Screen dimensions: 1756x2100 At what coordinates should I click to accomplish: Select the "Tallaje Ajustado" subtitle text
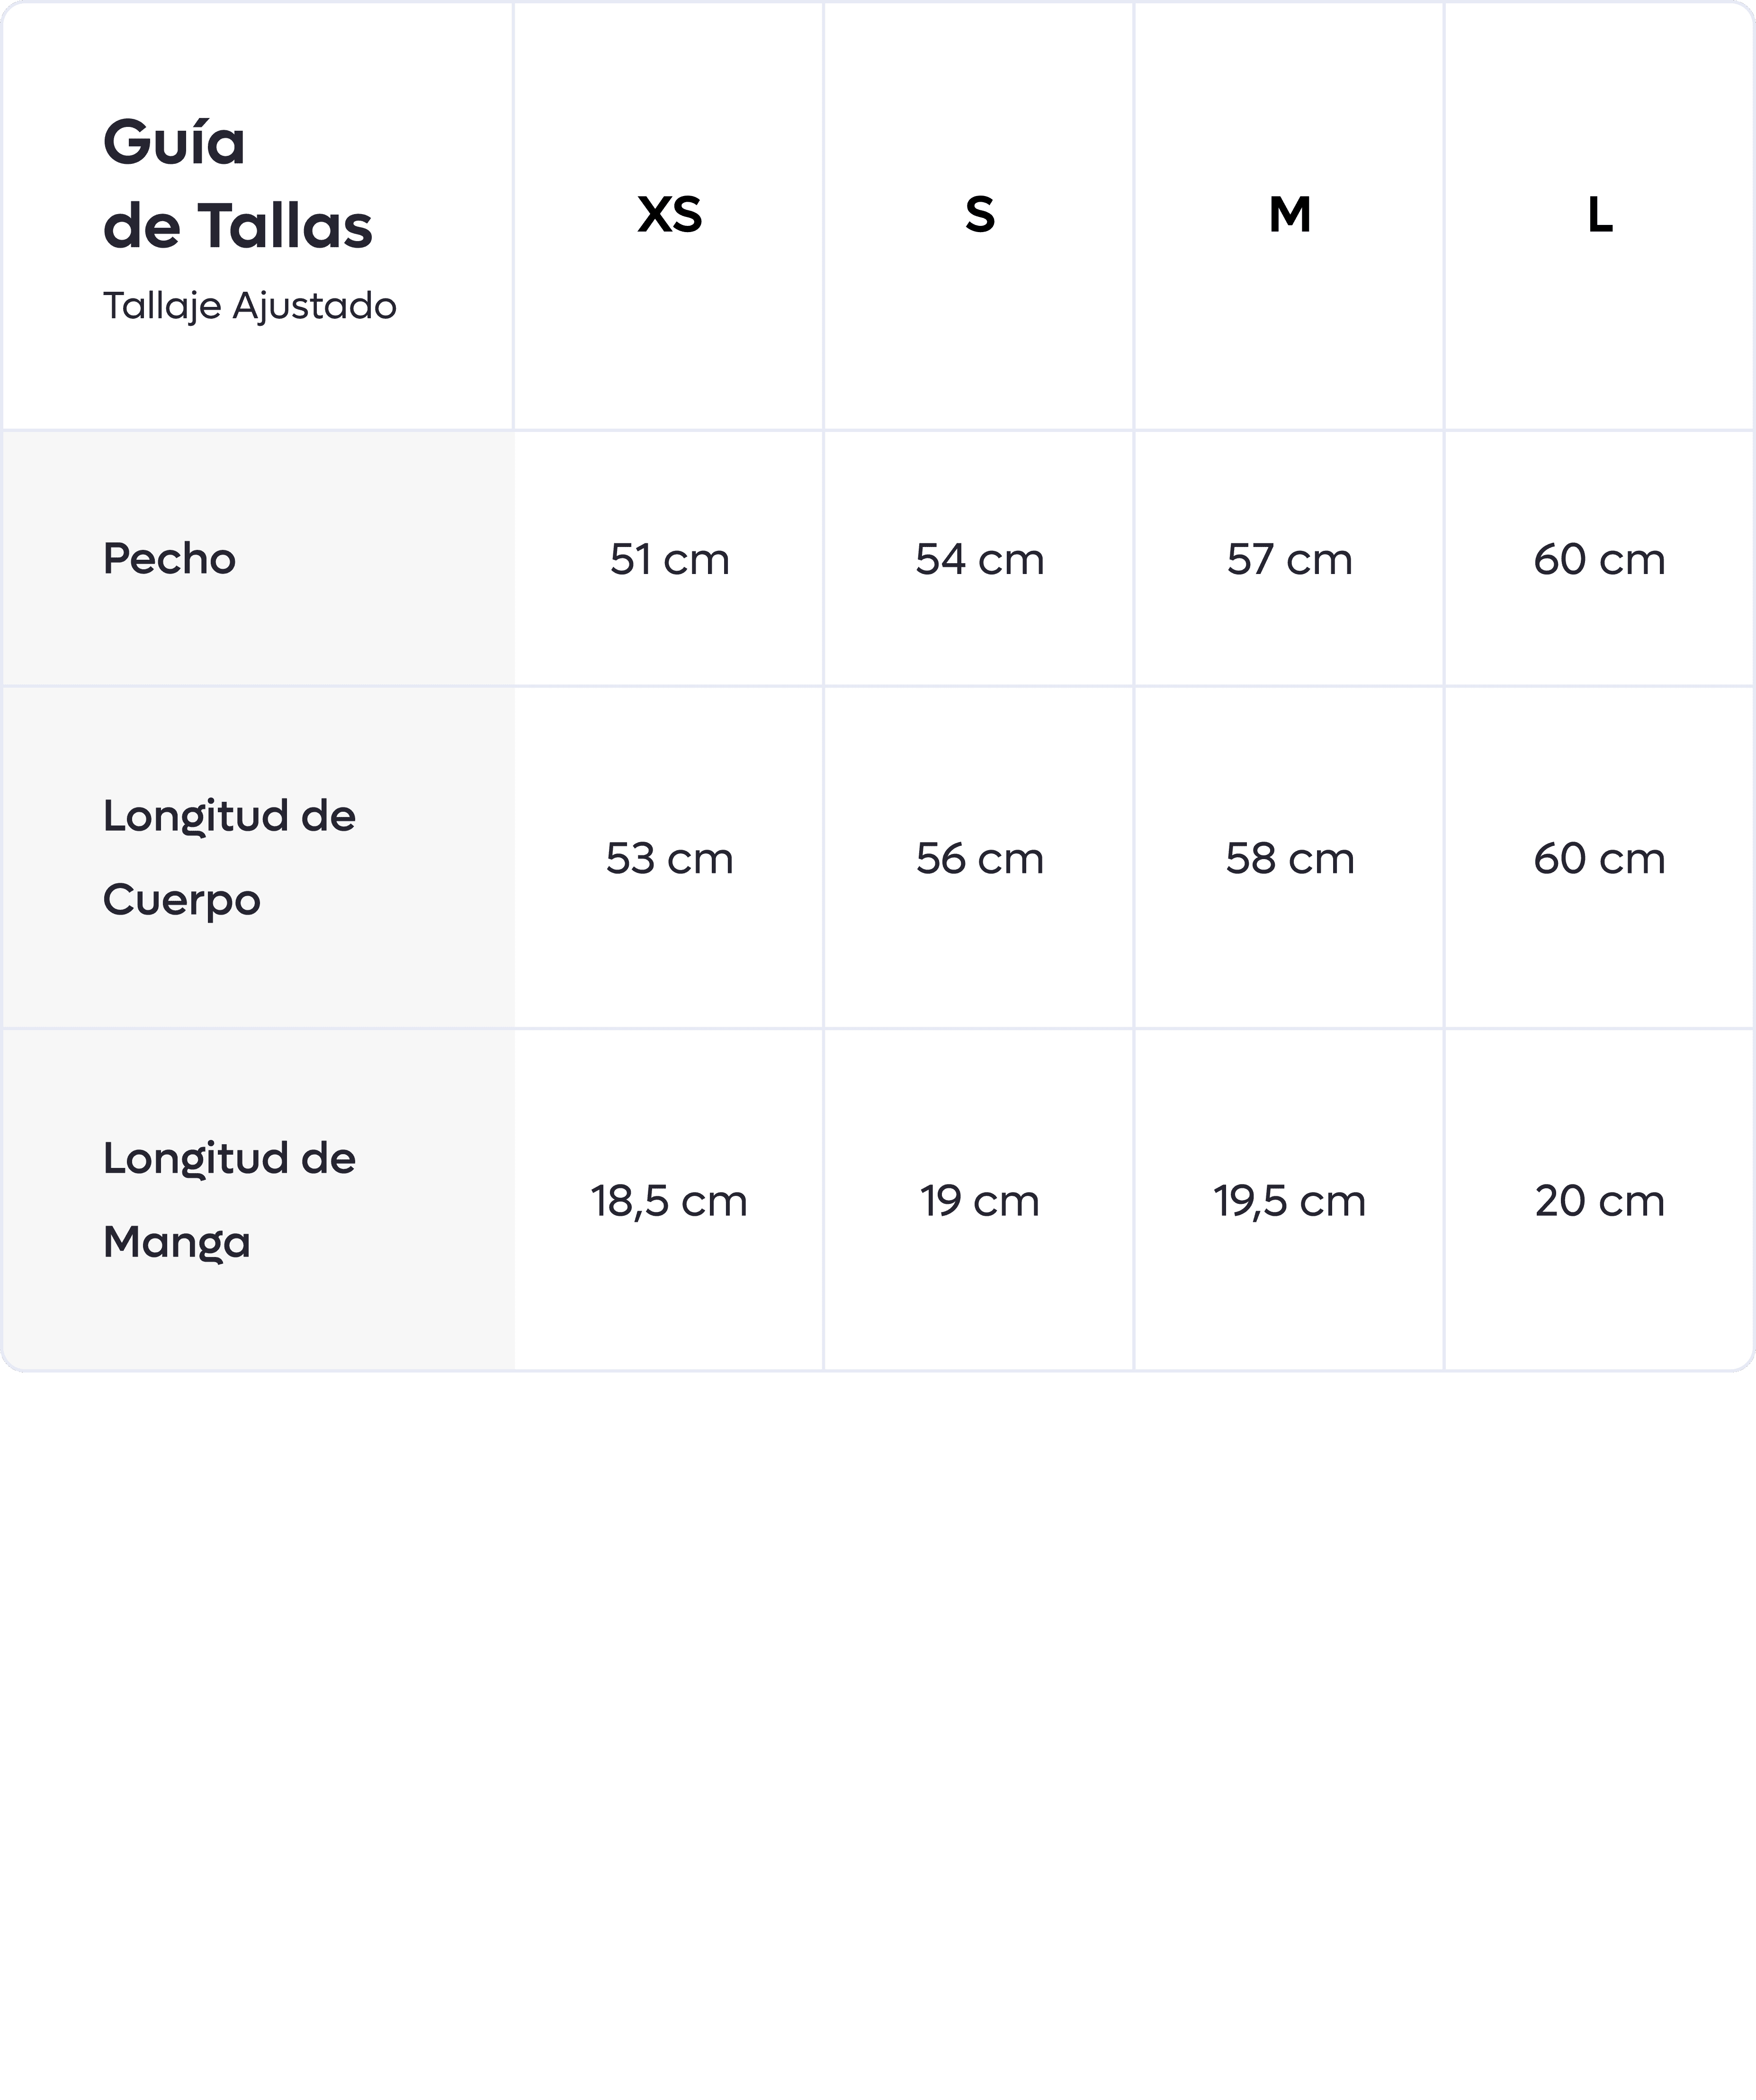[249, 306]
